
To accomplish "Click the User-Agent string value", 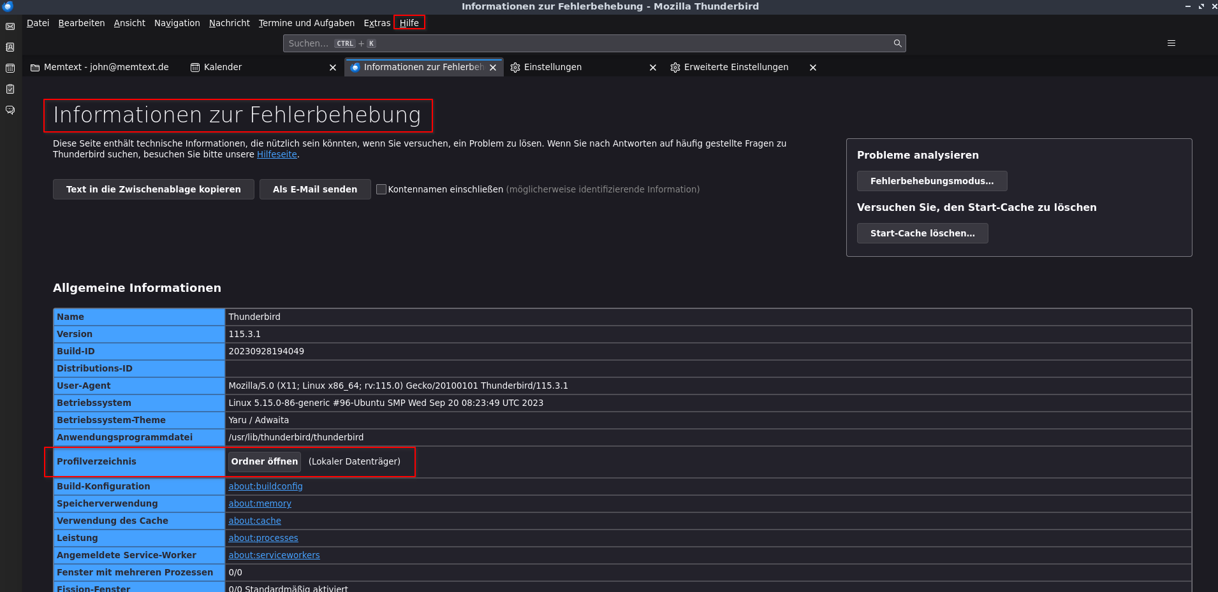I will point(398,386).
